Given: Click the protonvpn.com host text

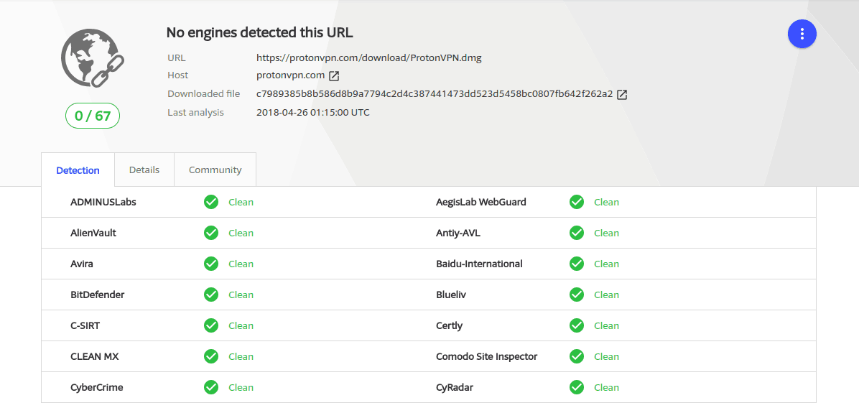Looking at the screenshot, I should tap(290, 75).
